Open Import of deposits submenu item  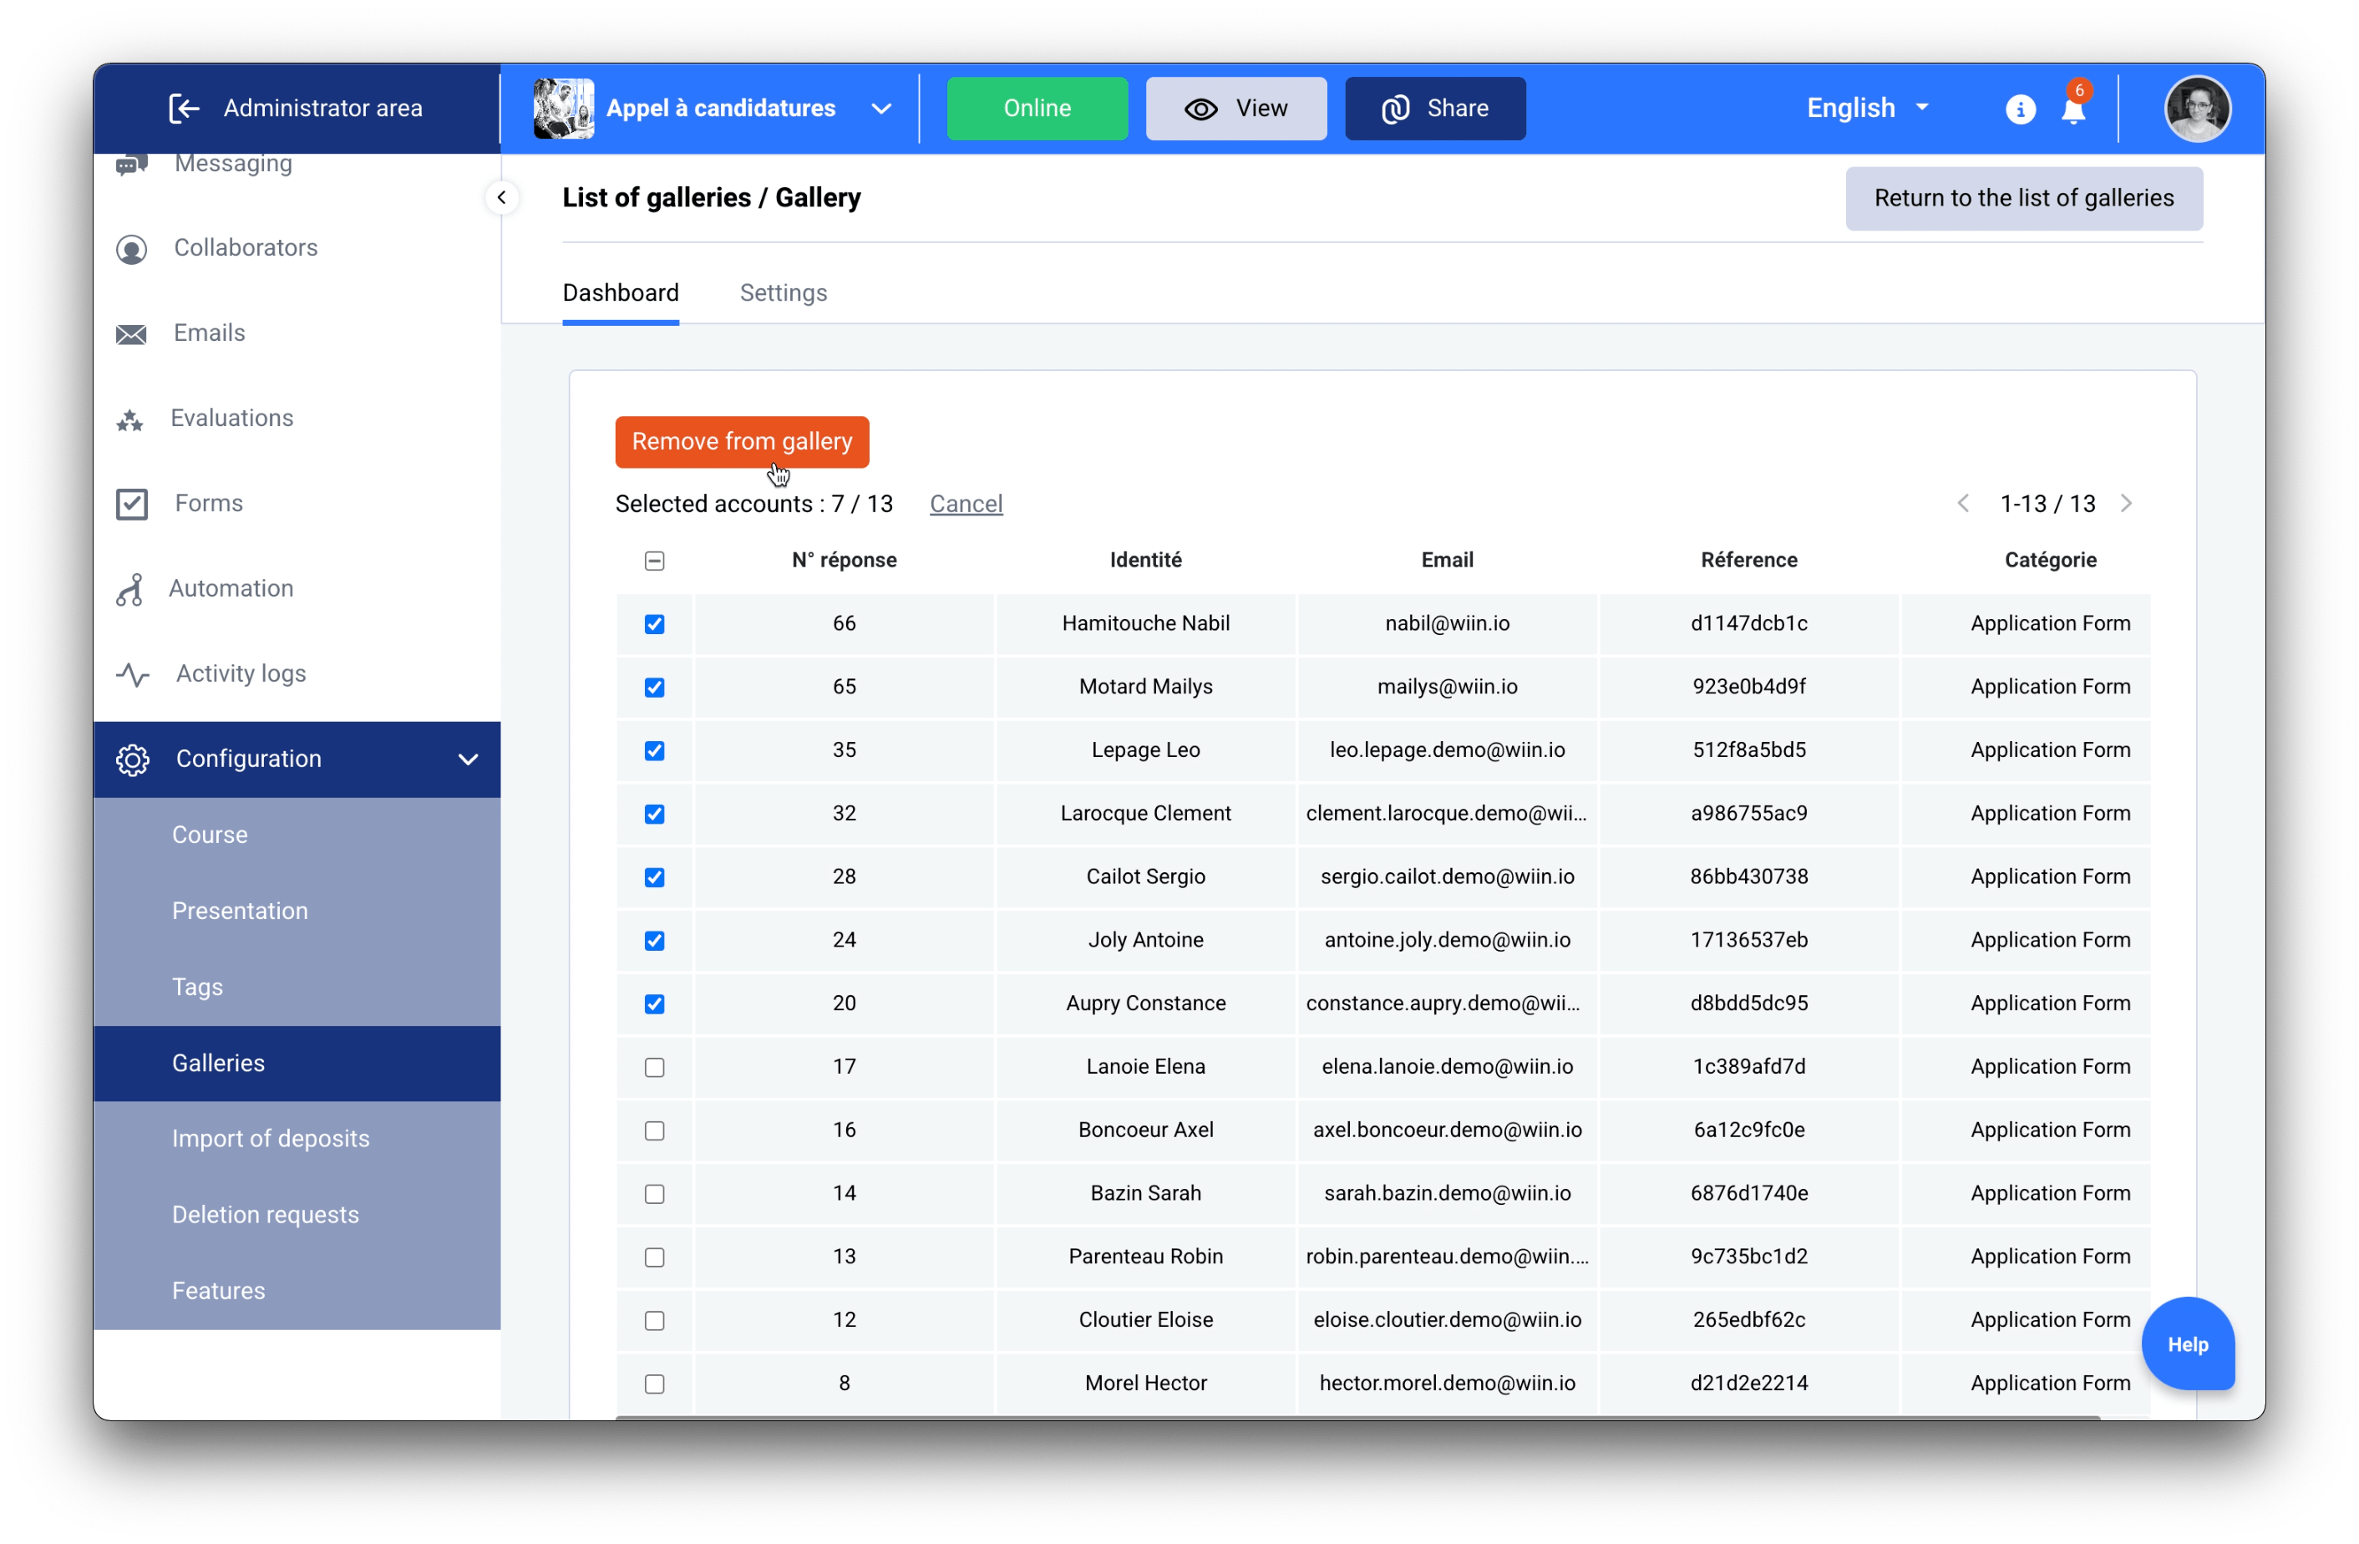coord(270,1139)
